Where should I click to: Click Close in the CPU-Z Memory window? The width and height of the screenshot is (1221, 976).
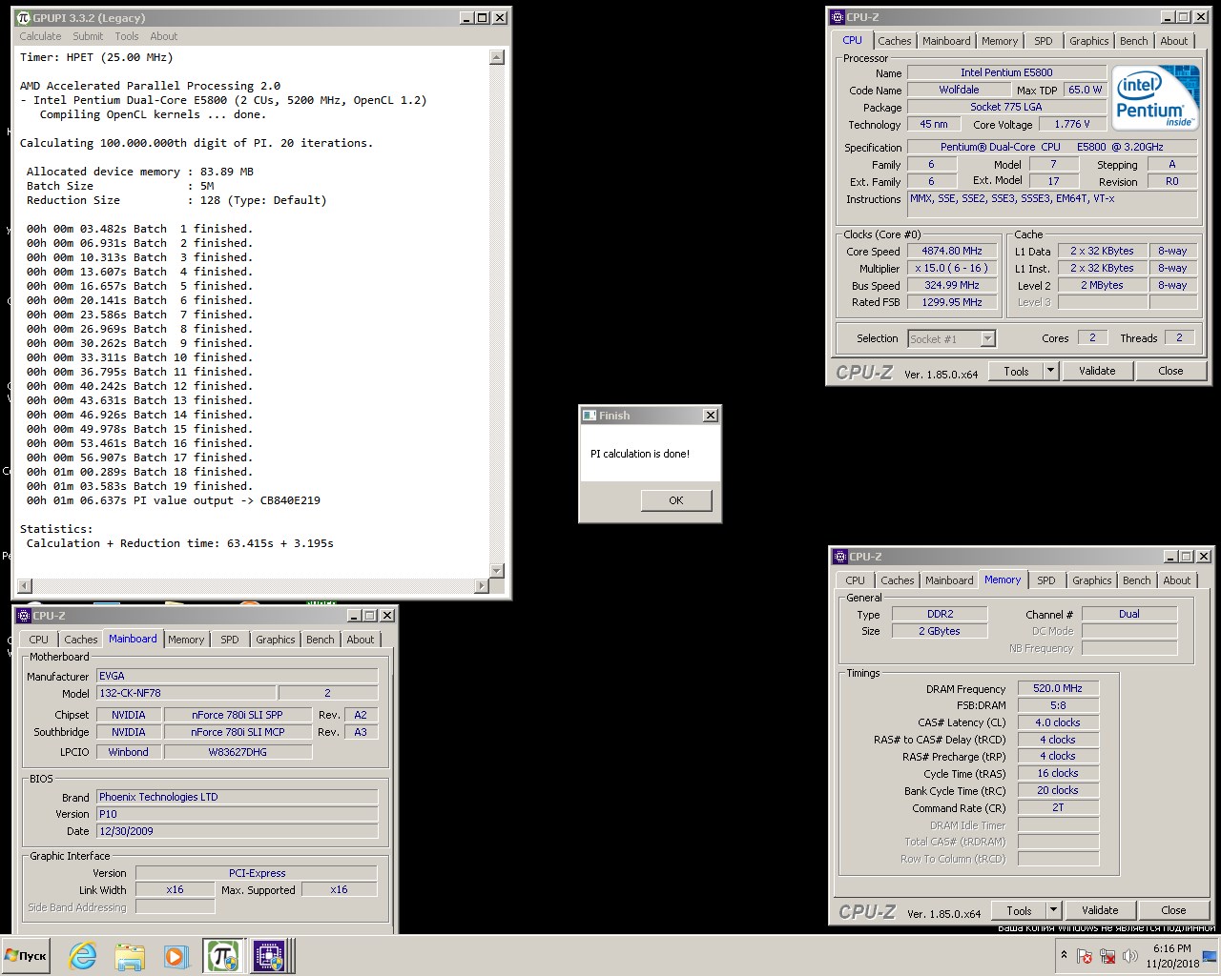[1173, 910]
